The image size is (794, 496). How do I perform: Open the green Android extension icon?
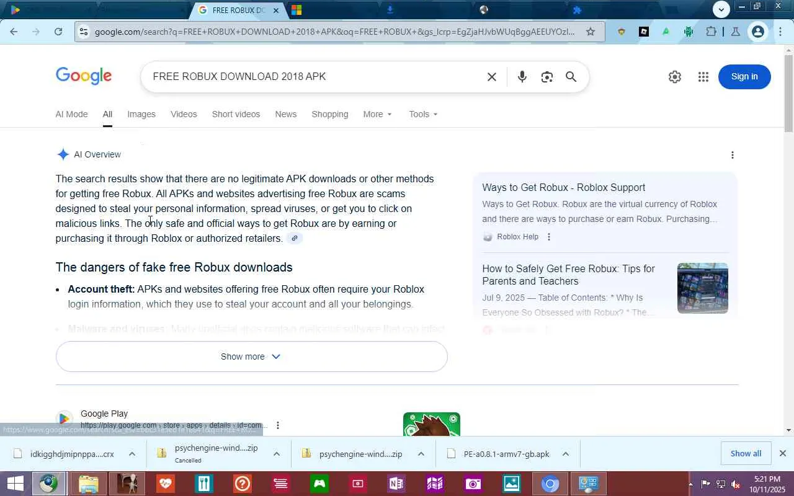(689, 32)
